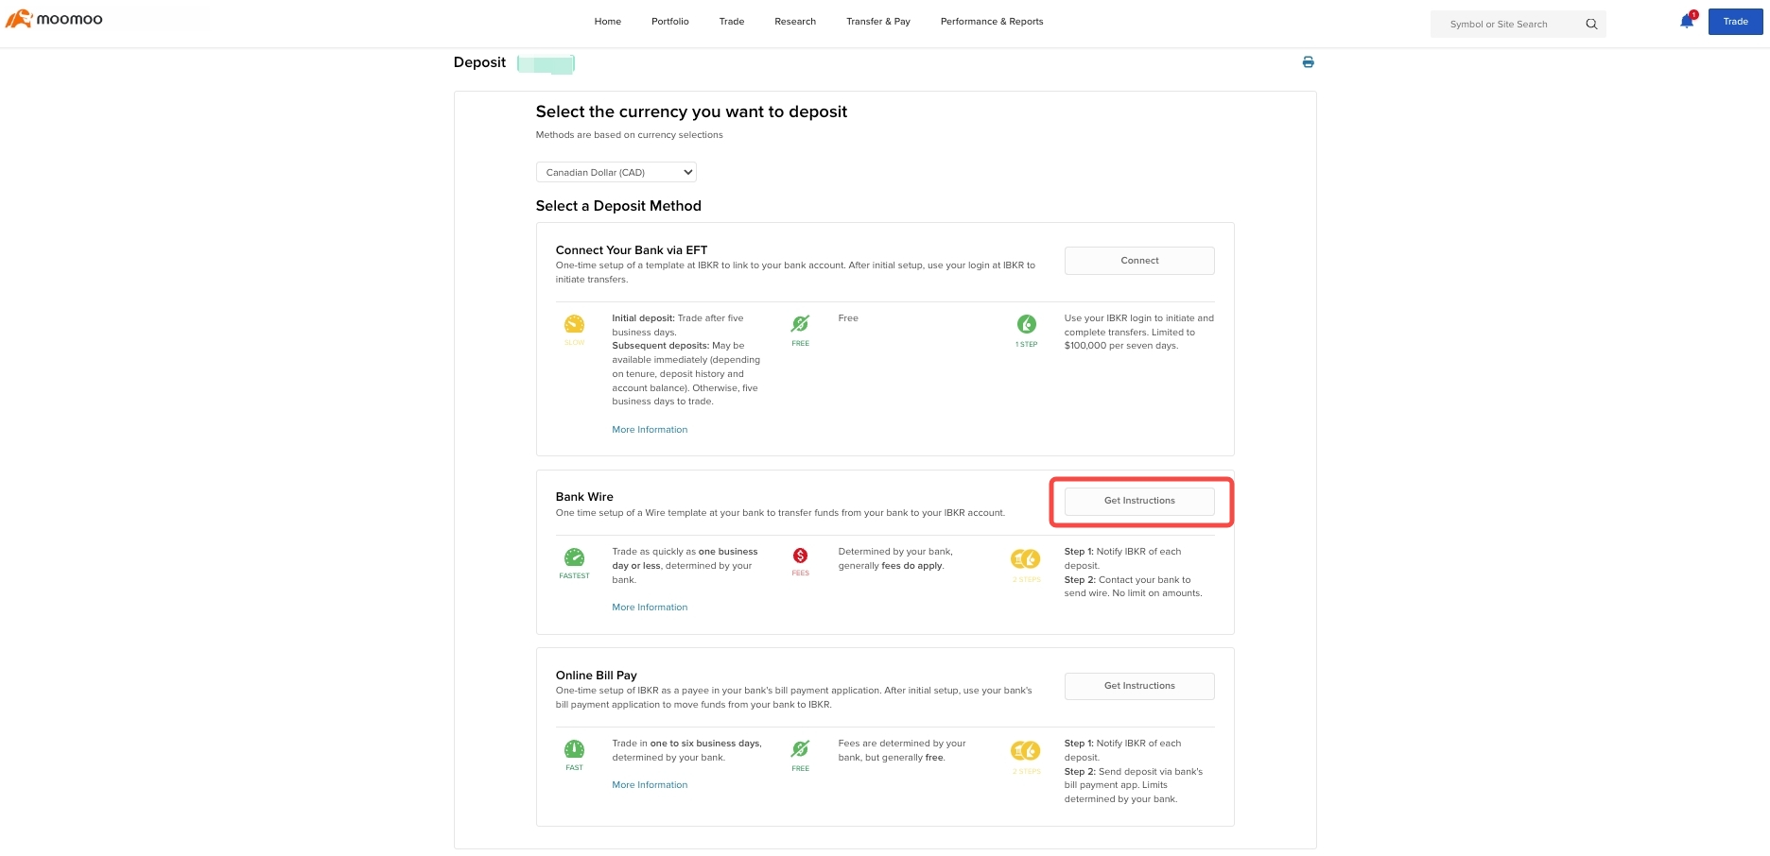Click the Online Bill Pay title
The width and height of the screenshot is (1770, 856).
(597, 676)
